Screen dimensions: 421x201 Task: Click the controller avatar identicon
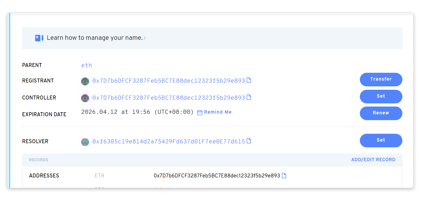(85, 98)
